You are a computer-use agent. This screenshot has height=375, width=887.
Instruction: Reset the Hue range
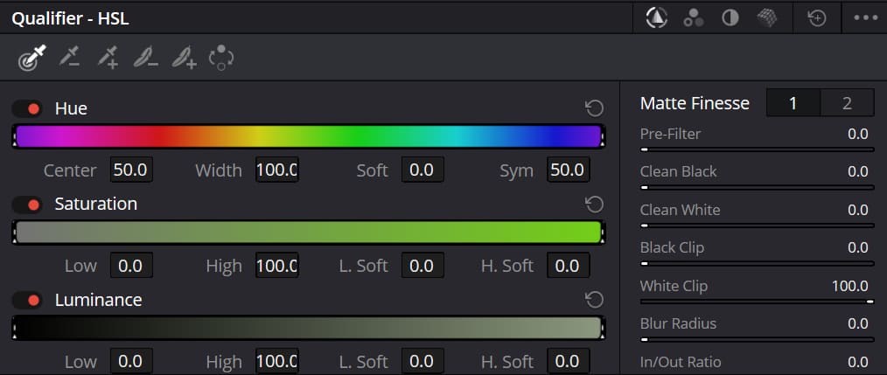coord(594,108)
